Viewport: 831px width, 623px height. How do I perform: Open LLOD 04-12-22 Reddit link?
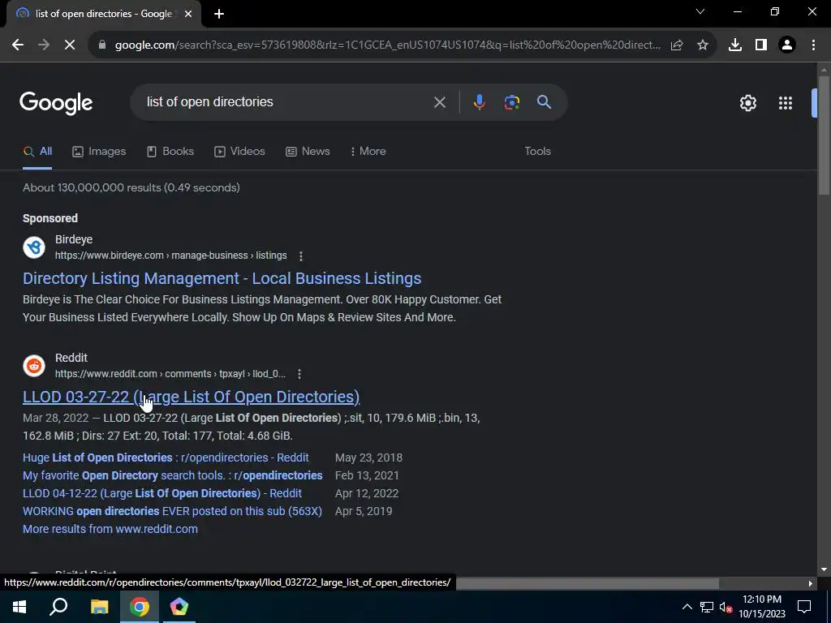pos(162,494)
